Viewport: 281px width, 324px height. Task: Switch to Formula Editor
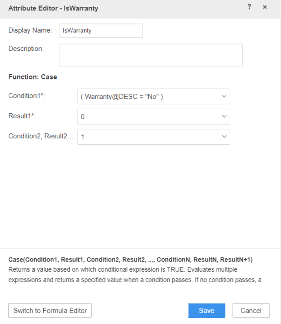(x=50, y=311)
